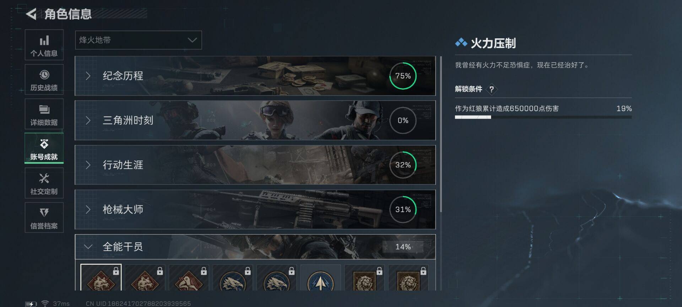Open the 烽火地带 mode dropdown
Image resolution: width=682 pixels, height=307 pixels.
[x=138, y=40]
